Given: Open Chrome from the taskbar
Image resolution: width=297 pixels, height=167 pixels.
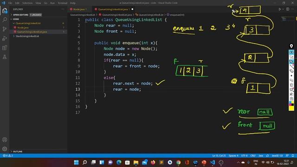Looking at the screenshot, I should pyautogui.click(x=178, y=162).
